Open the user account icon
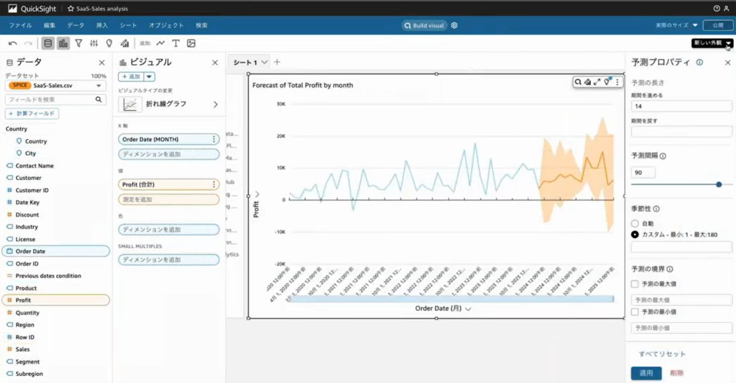Screen dimensions: 736x383 [726, 8]
